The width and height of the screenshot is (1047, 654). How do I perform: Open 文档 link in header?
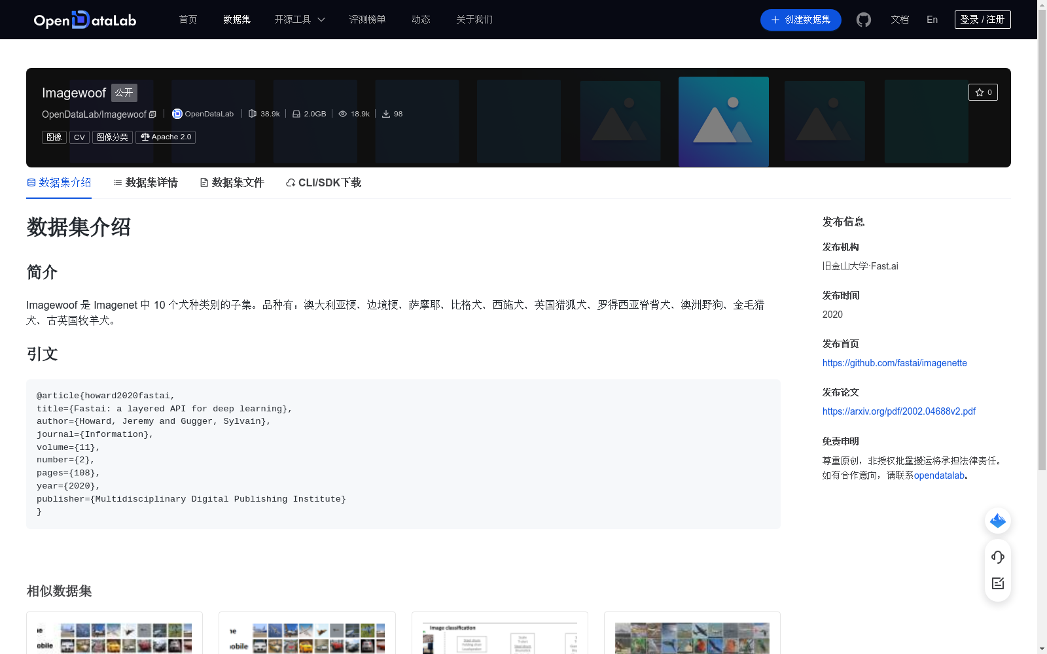[900, 20]
